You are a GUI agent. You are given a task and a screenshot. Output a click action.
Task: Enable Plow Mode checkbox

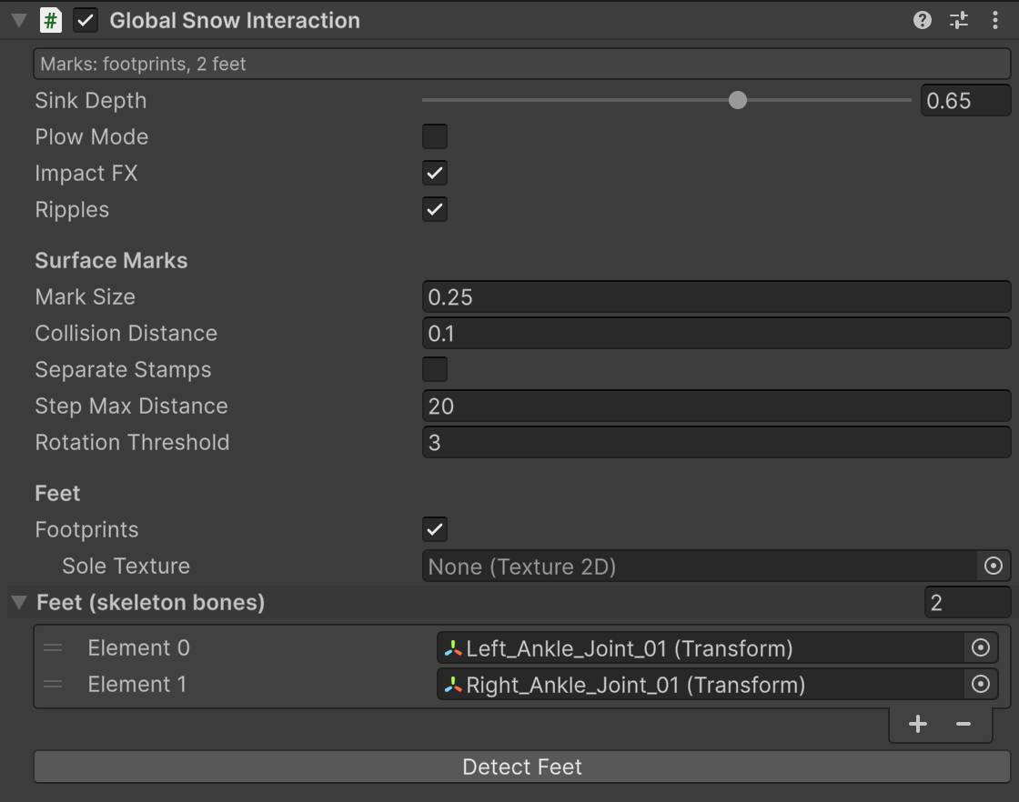point(435,136)
